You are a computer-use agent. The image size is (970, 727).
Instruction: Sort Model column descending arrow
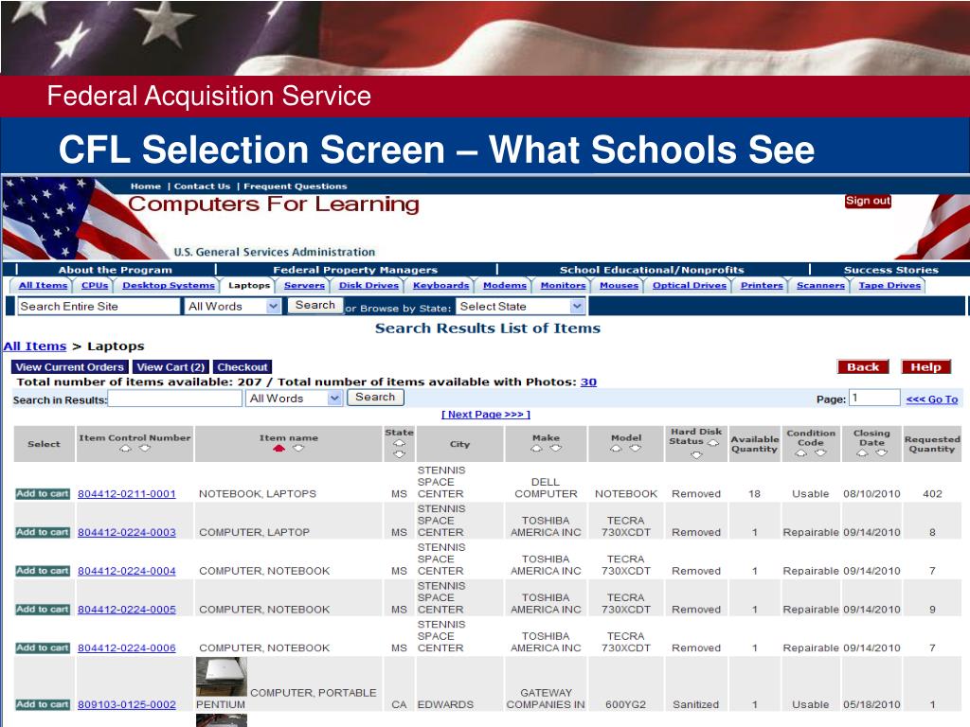(x=636, y=448)
